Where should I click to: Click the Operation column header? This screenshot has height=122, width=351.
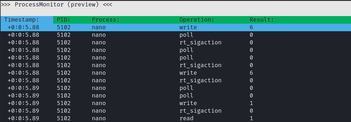[197, 20]
